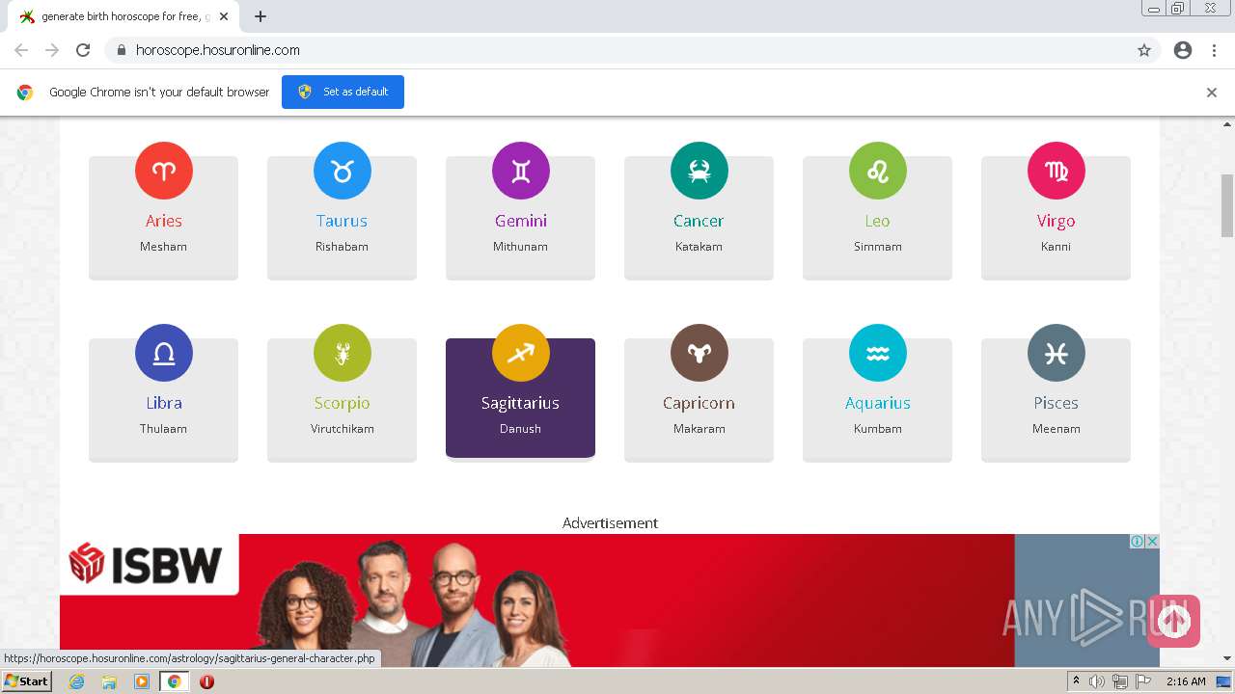
Task: Open the Windows Start menu
Action: tap(26, 681)
